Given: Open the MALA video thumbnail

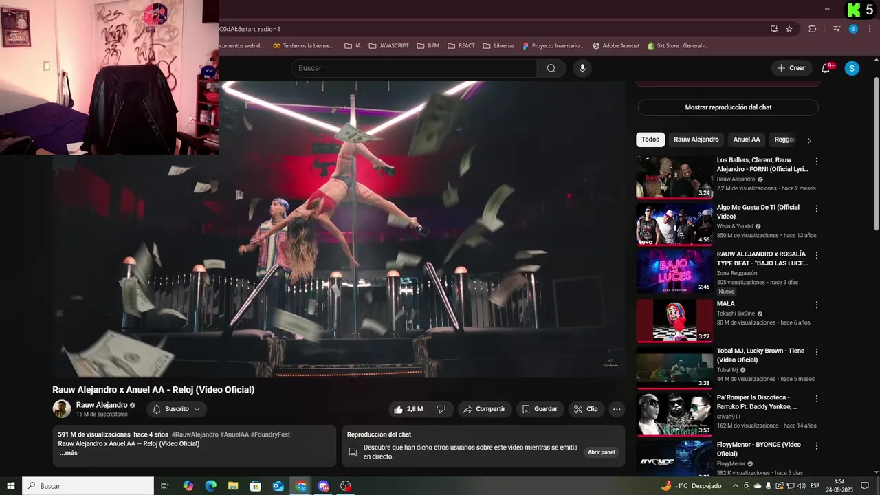Looking at the screenshot, I should tap(674, 320).
